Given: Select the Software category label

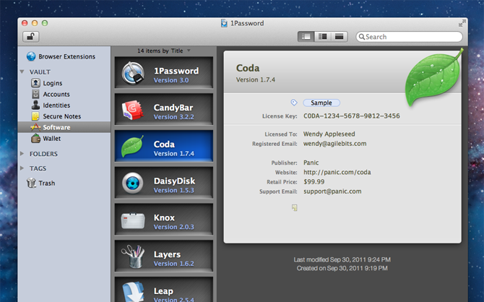Looking at the screenshot, I should pos(56,127).
